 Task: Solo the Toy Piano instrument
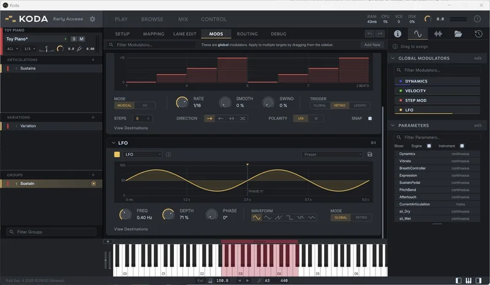tap(73, 39)
